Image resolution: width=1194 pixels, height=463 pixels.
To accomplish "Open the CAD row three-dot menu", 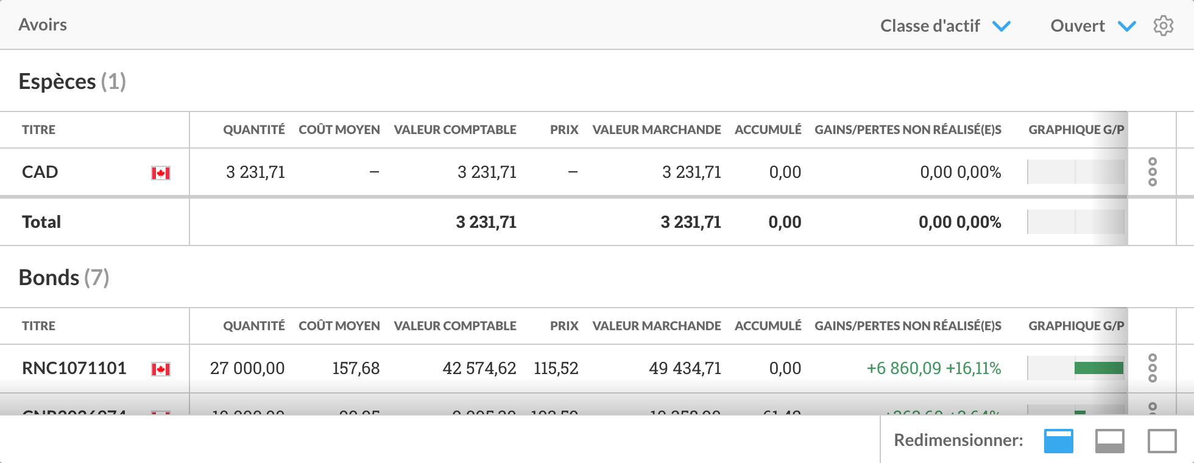I will [x=1152, y=172].
